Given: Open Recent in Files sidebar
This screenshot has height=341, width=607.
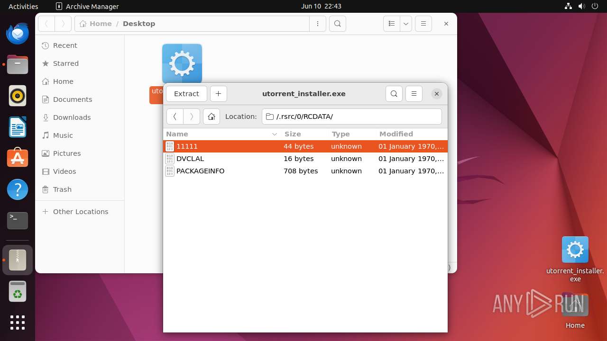Looking at the screenshot, I should point(80,45).
